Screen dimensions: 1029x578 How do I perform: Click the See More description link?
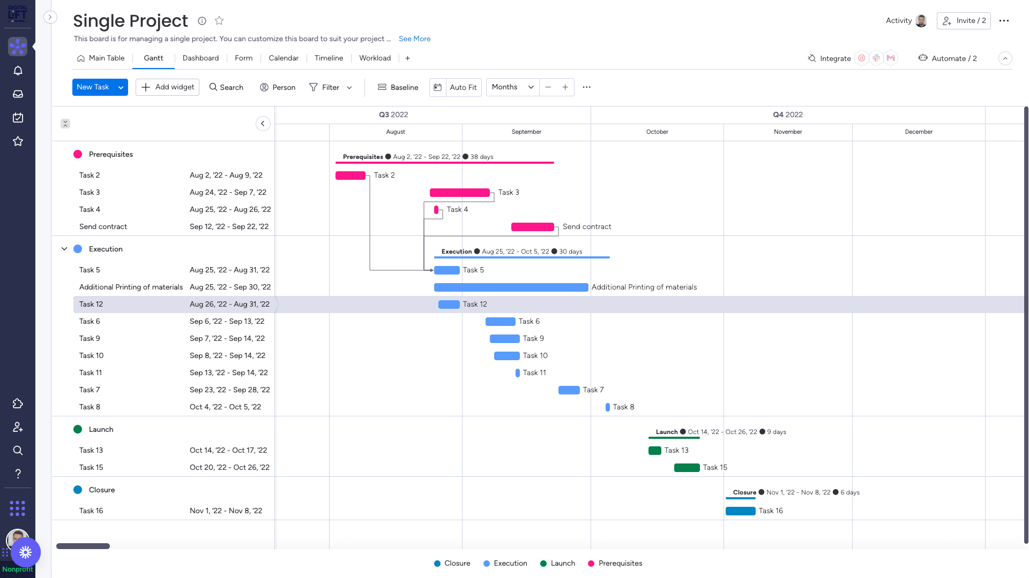414,39
